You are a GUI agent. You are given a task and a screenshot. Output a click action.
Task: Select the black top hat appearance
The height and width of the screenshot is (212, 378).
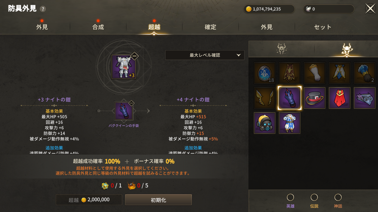[x=315, y=98]
